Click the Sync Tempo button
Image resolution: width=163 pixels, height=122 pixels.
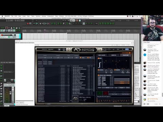114,94
